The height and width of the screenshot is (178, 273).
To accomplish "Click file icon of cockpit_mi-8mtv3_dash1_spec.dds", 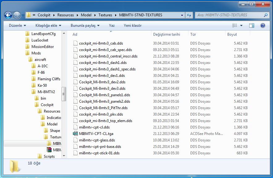I will 75,69.
